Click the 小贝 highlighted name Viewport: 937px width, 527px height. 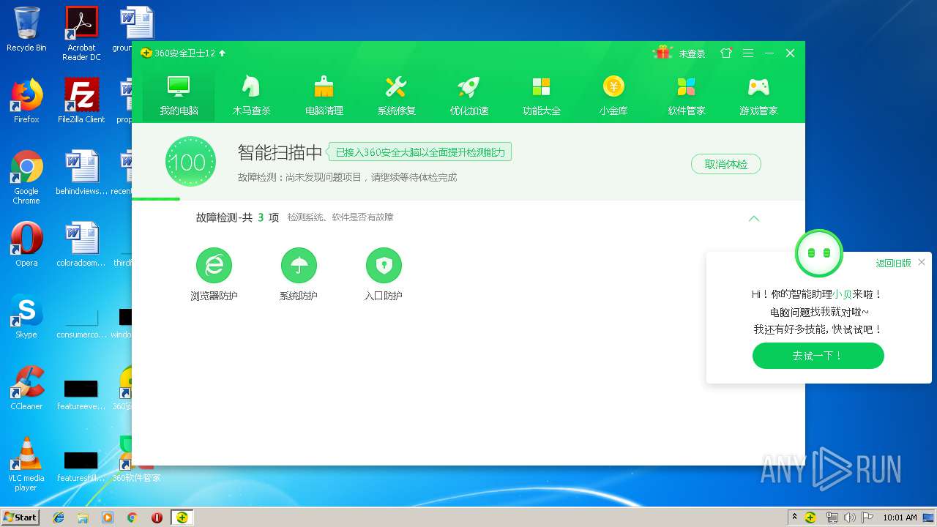pos(842,294)
